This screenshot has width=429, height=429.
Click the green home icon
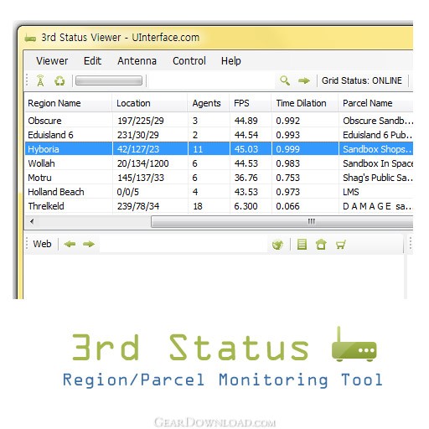321,245
